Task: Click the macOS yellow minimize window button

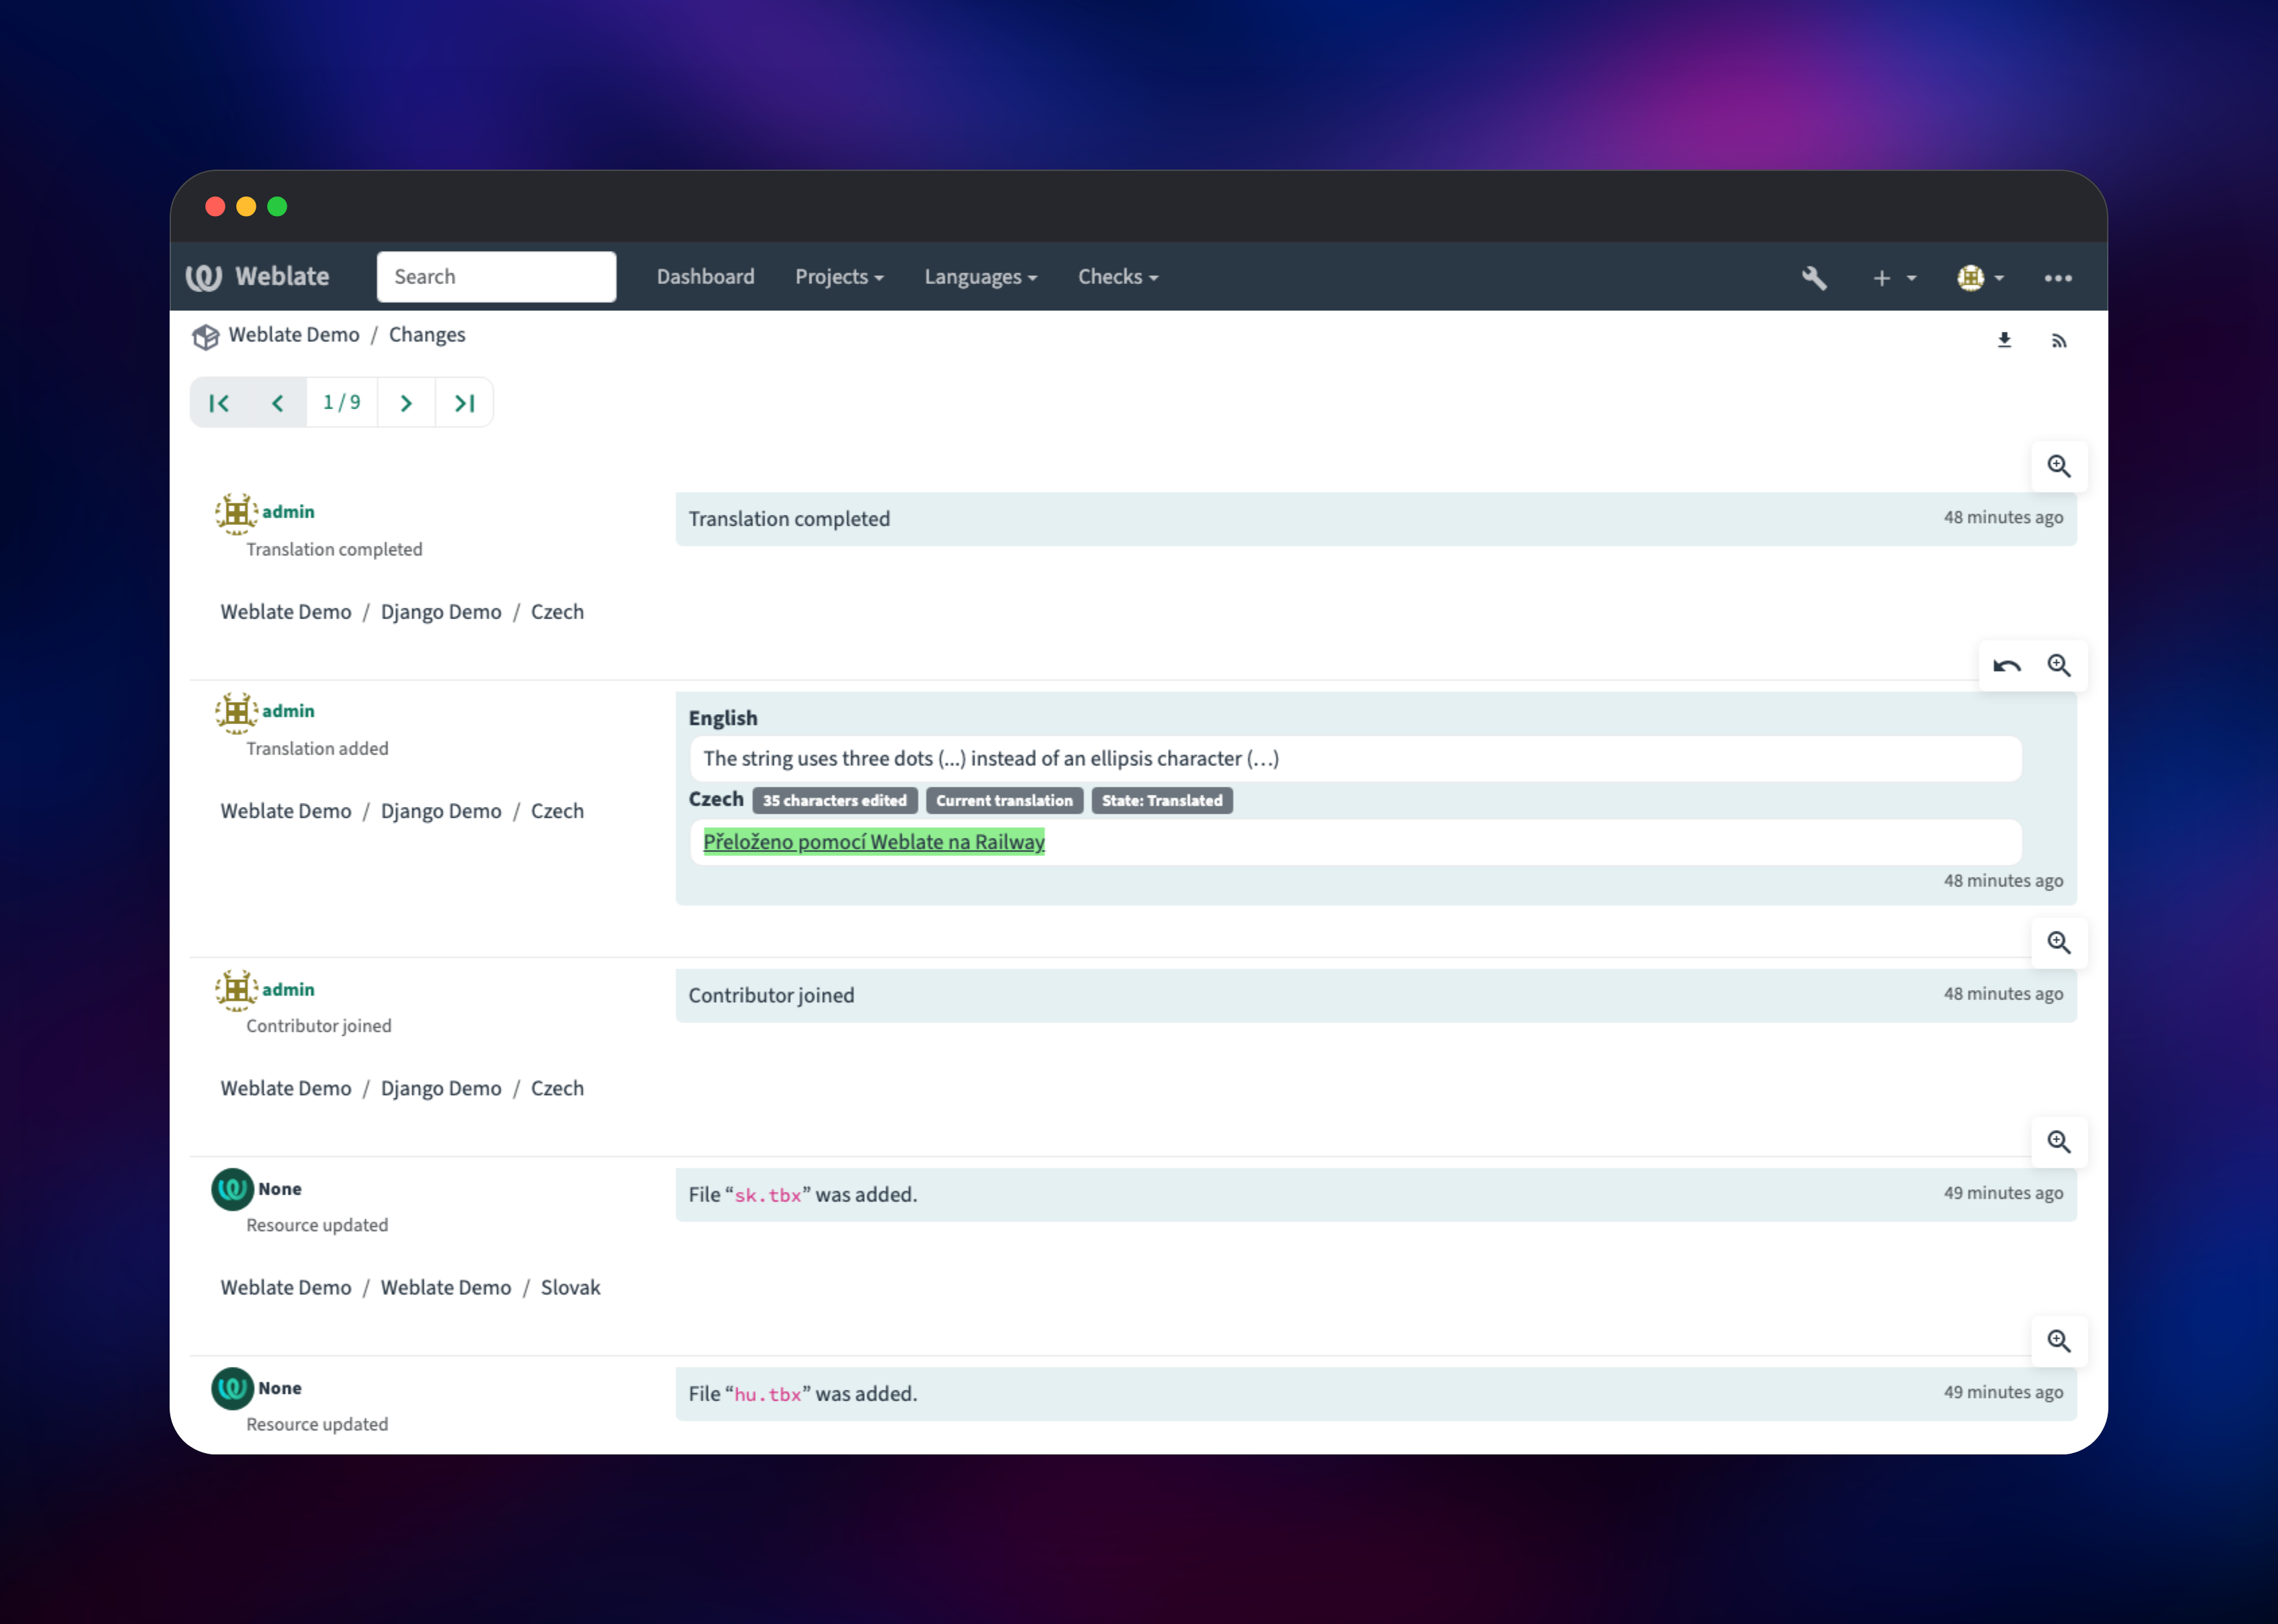Action: 246,207
